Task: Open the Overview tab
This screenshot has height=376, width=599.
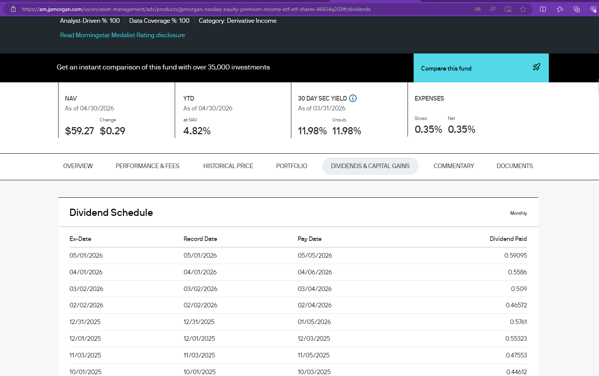Action: point(78,166)
